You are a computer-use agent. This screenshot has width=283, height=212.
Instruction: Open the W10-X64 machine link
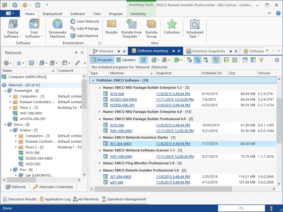click(117, 93)
